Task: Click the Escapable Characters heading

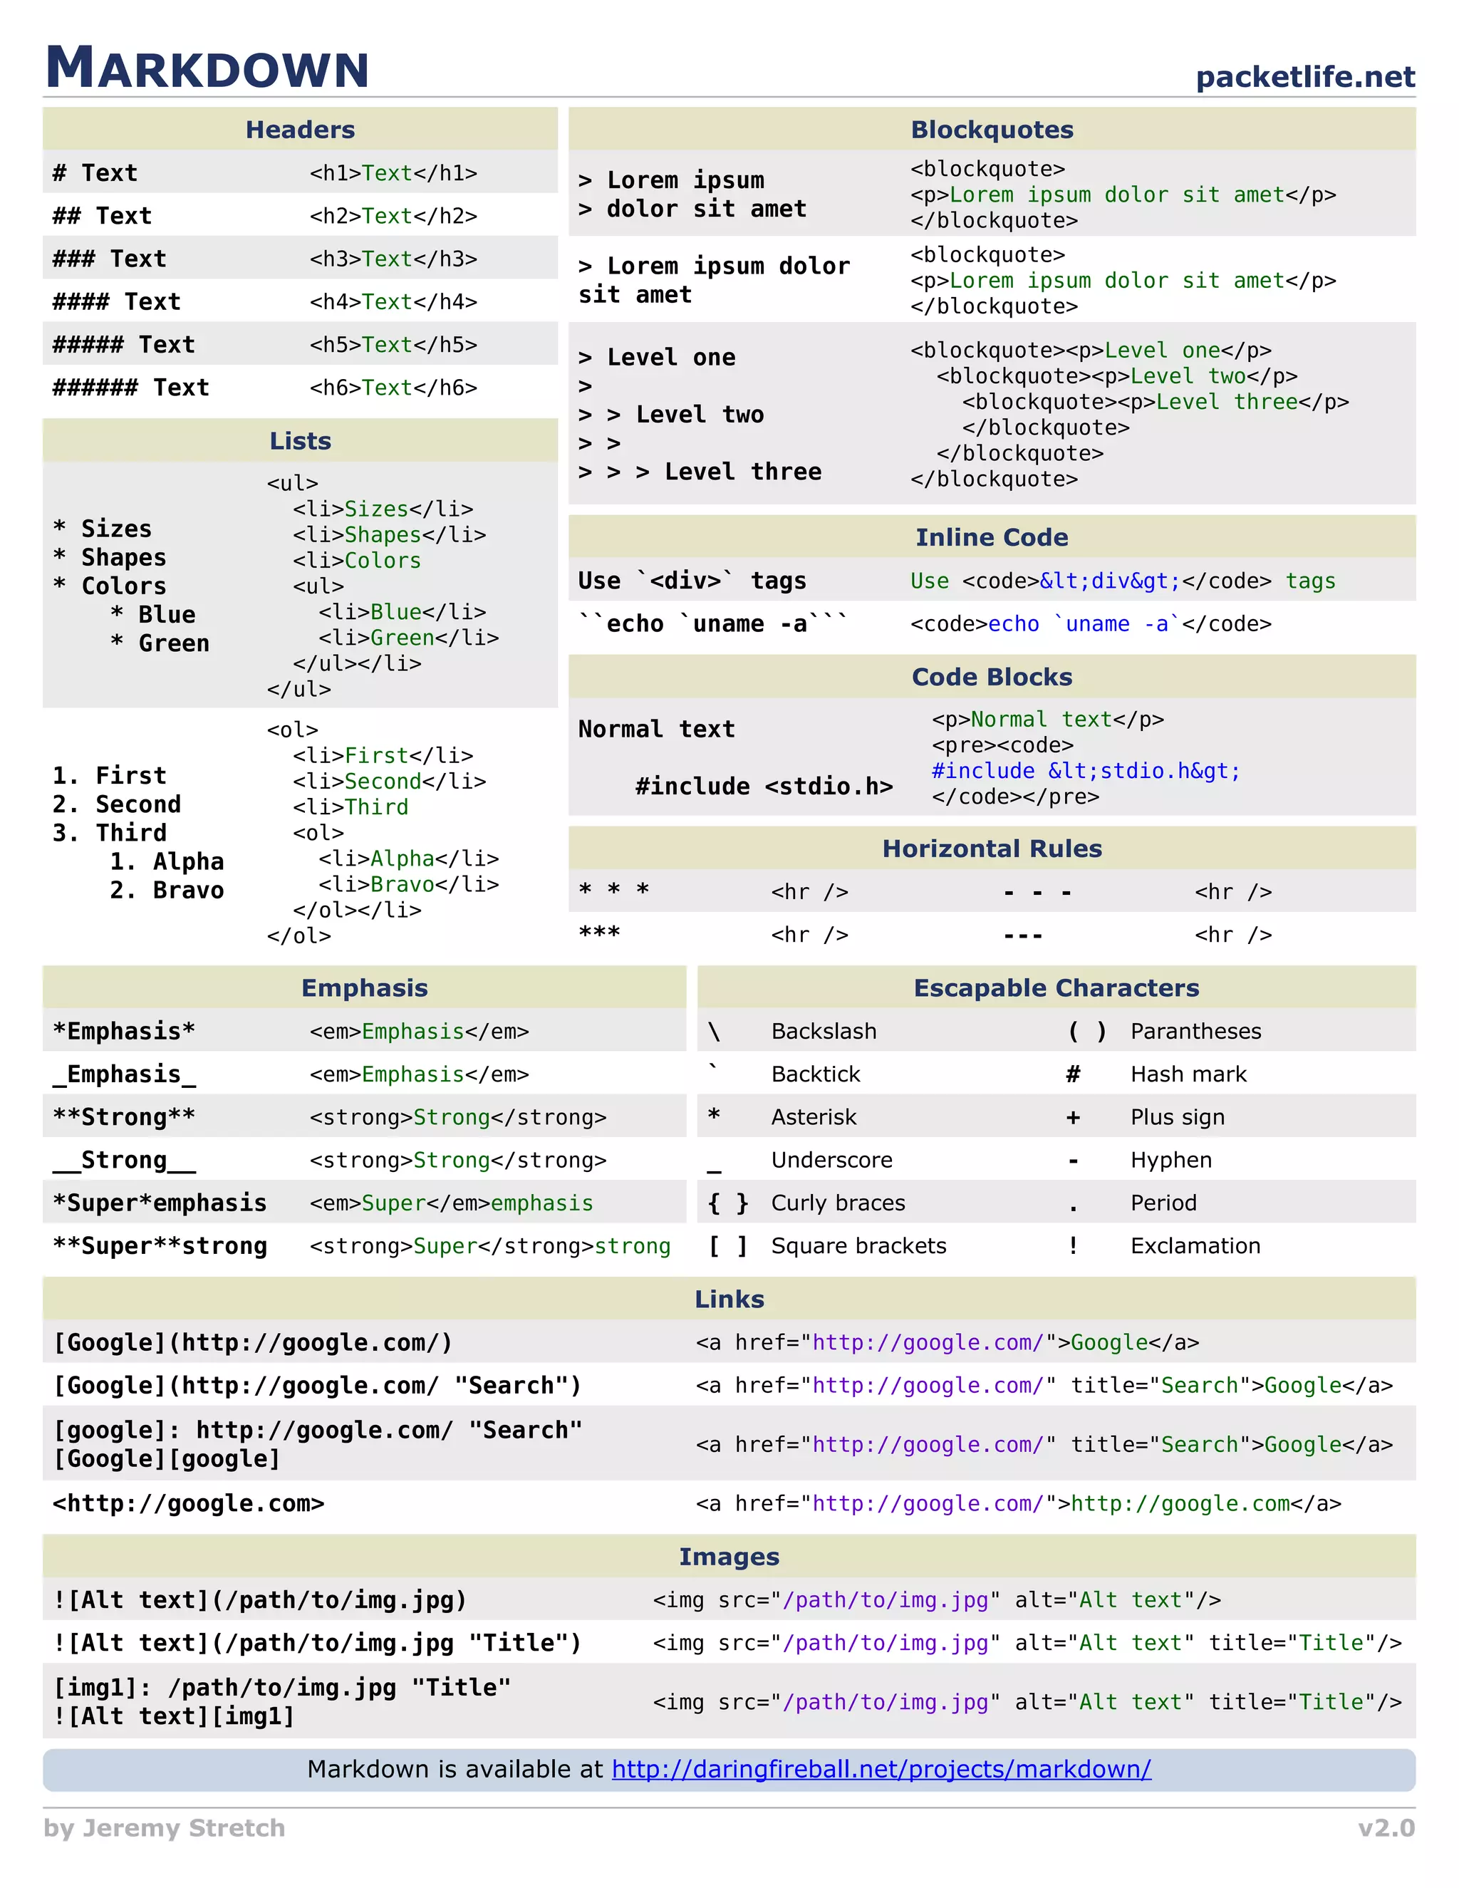Action: [1055, 988]
